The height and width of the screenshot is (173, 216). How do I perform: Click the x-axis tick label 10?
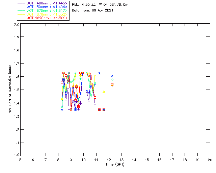tap(83, 160)
